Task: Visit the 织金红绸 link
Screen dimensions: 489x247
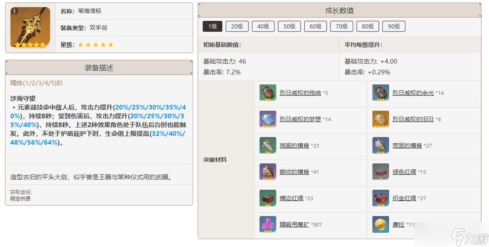Action: coord(404,199)
